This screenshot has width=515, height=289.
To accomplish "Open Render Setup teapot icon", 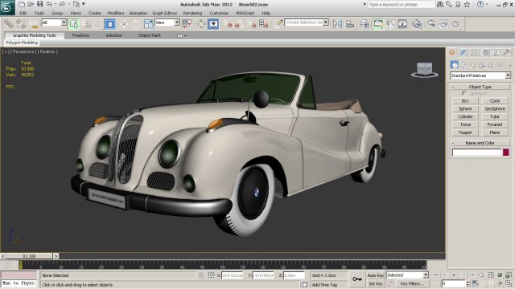I will (x=431, y=24).
